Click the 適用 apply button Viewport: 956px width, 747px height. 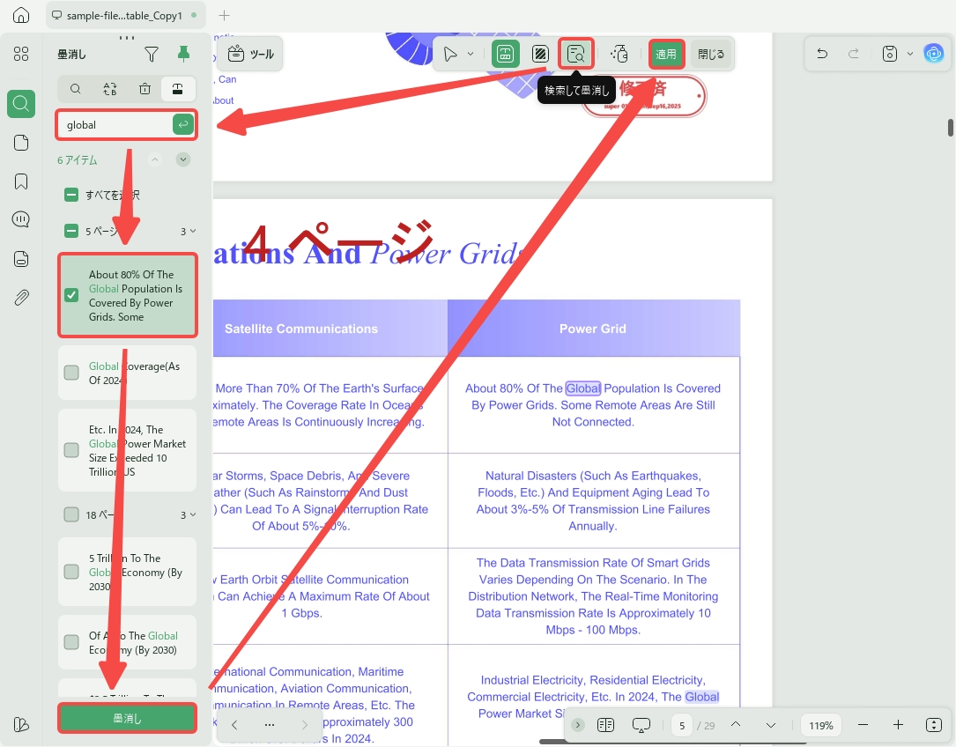tap(666, 55)
